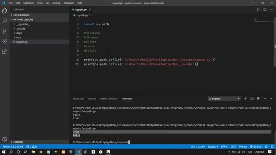Split the terminal panel
This screenshot has height=155, width=276.
tap(252, 99)
